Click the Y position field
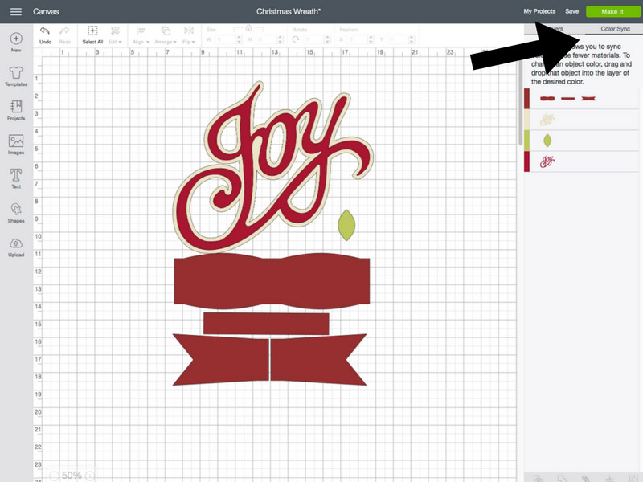Image resolution: width=643 pixels, height=482 pixels. pyautogui.click(x=397, y=39)
